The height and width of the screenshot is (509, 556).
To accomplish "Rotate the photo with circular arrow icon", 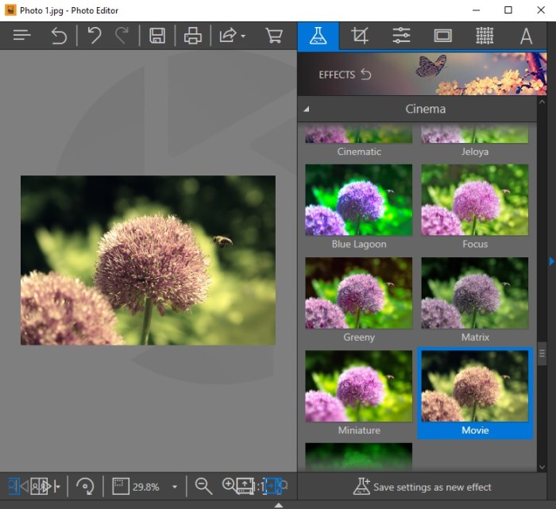I will (x=85, y=486).
